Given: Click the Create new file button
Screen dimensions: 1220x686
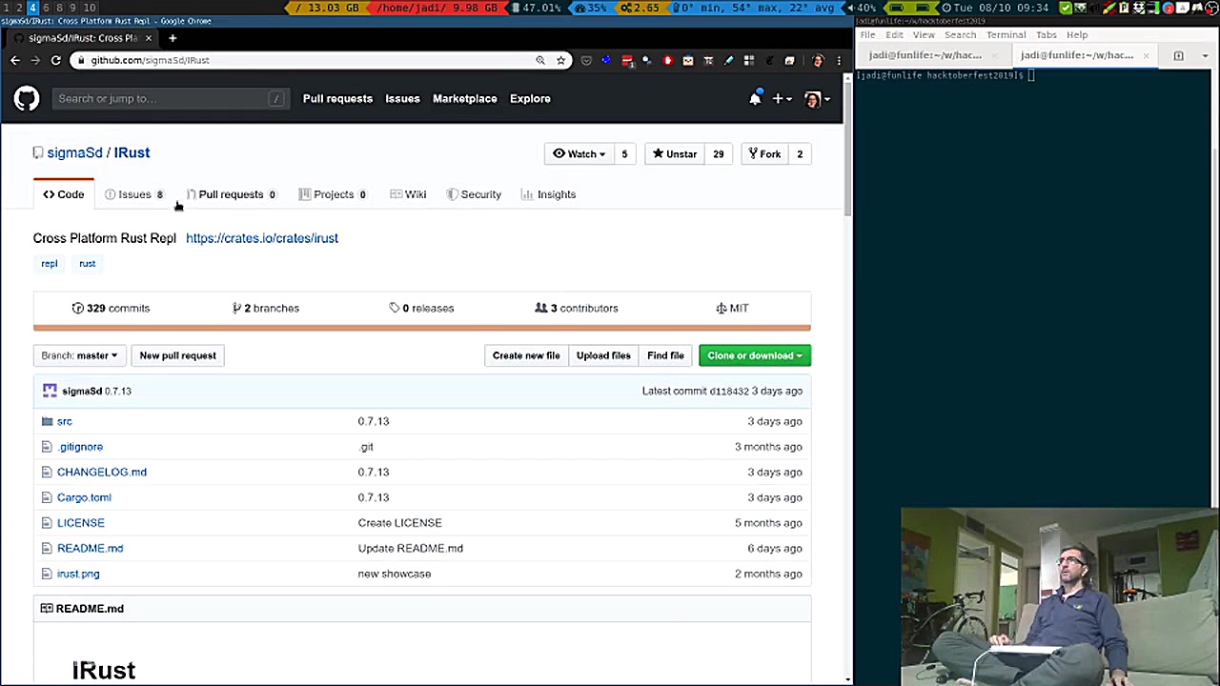Looking at the screenshot, I should pyautogui.click(x=526, y=355).
